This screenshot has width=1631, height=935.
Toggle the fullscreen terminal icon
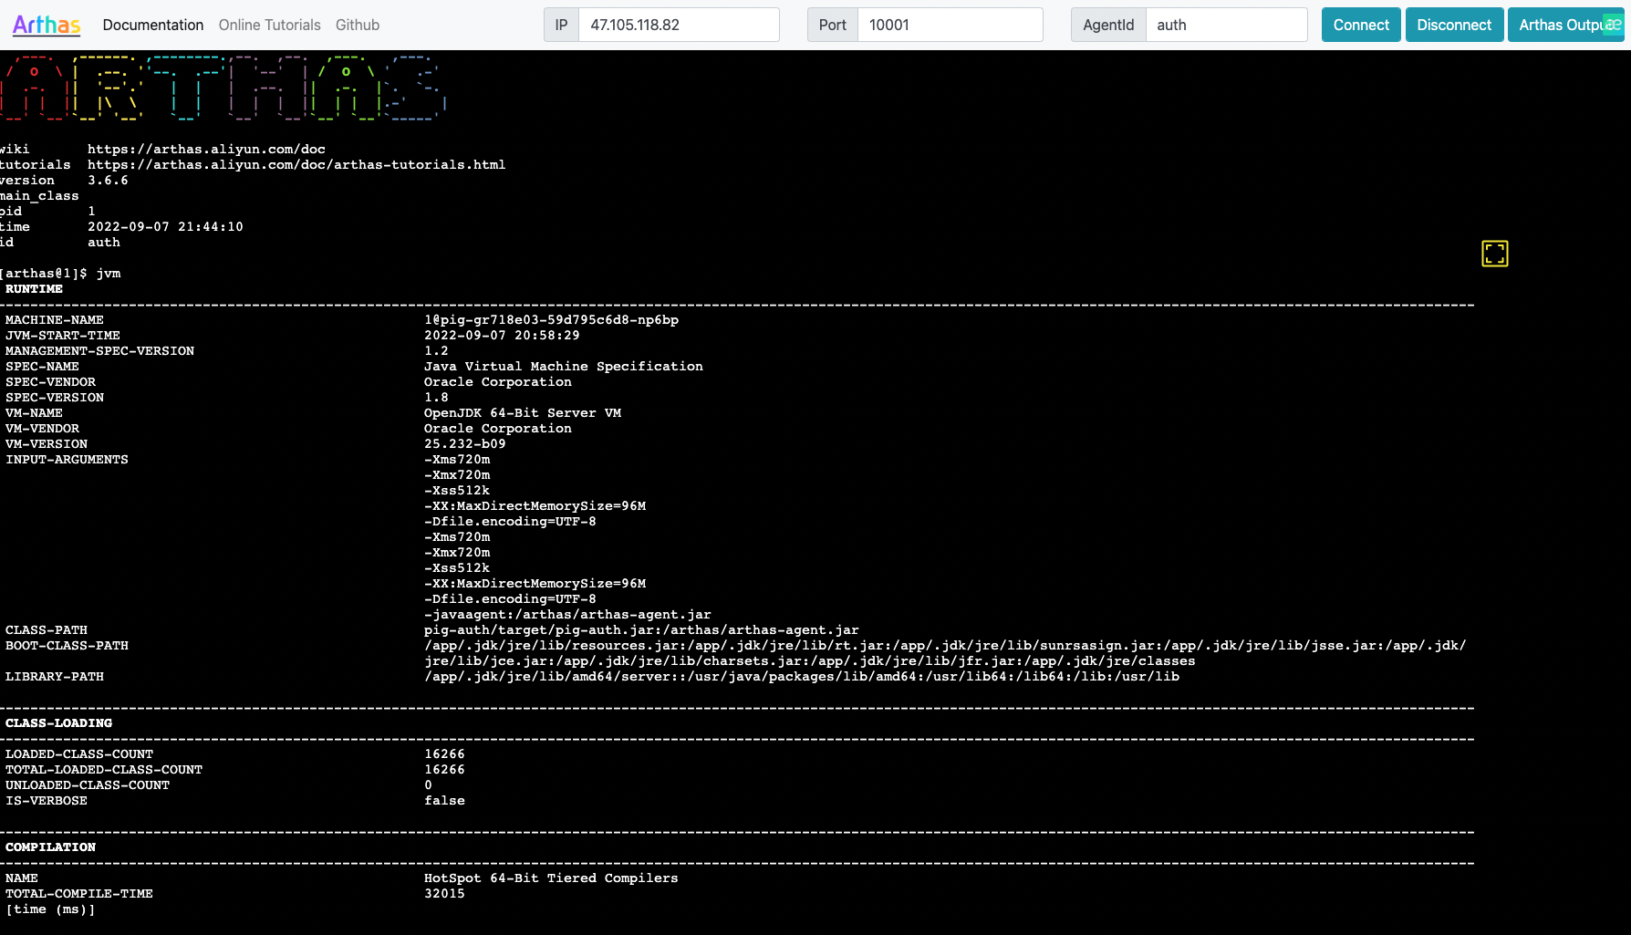coord(1494,254)
